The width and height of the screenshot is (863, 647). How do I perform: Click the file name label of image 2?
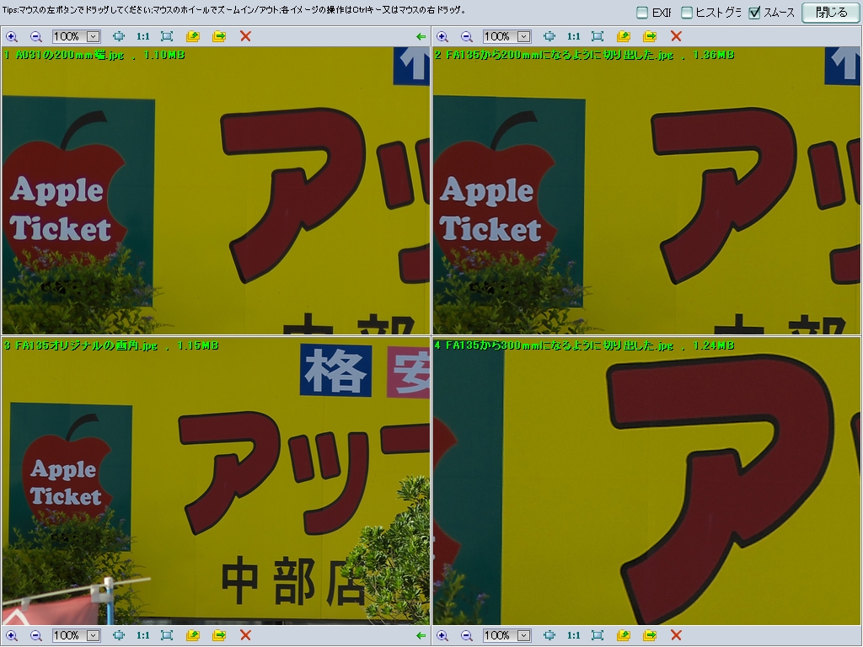click(584, 55)
